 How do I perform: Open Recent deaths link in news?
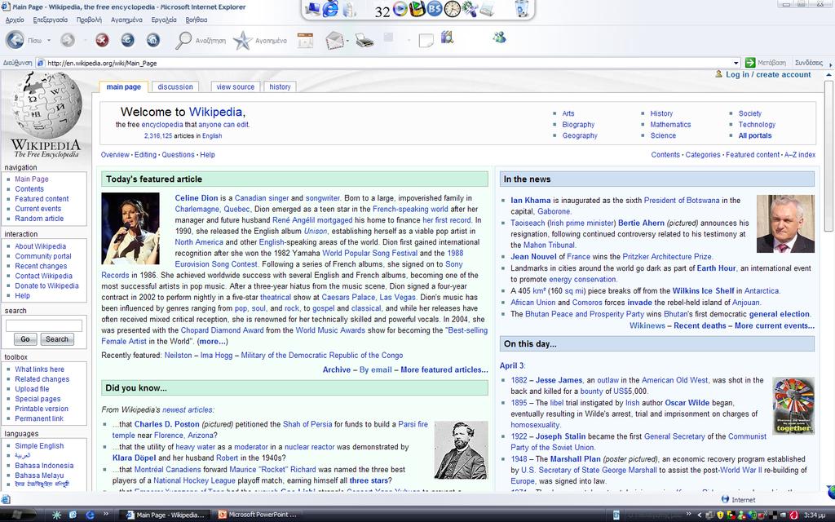pyautogui.click(x=700, y=325)
